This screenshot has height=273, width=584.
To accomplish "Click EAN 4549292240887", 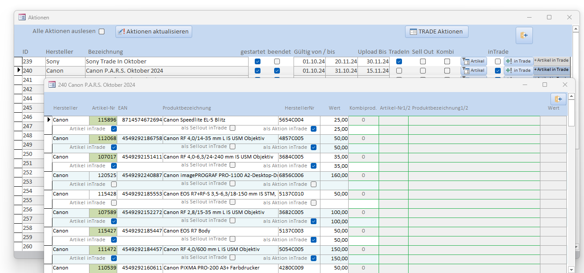I will click(140, 175).
